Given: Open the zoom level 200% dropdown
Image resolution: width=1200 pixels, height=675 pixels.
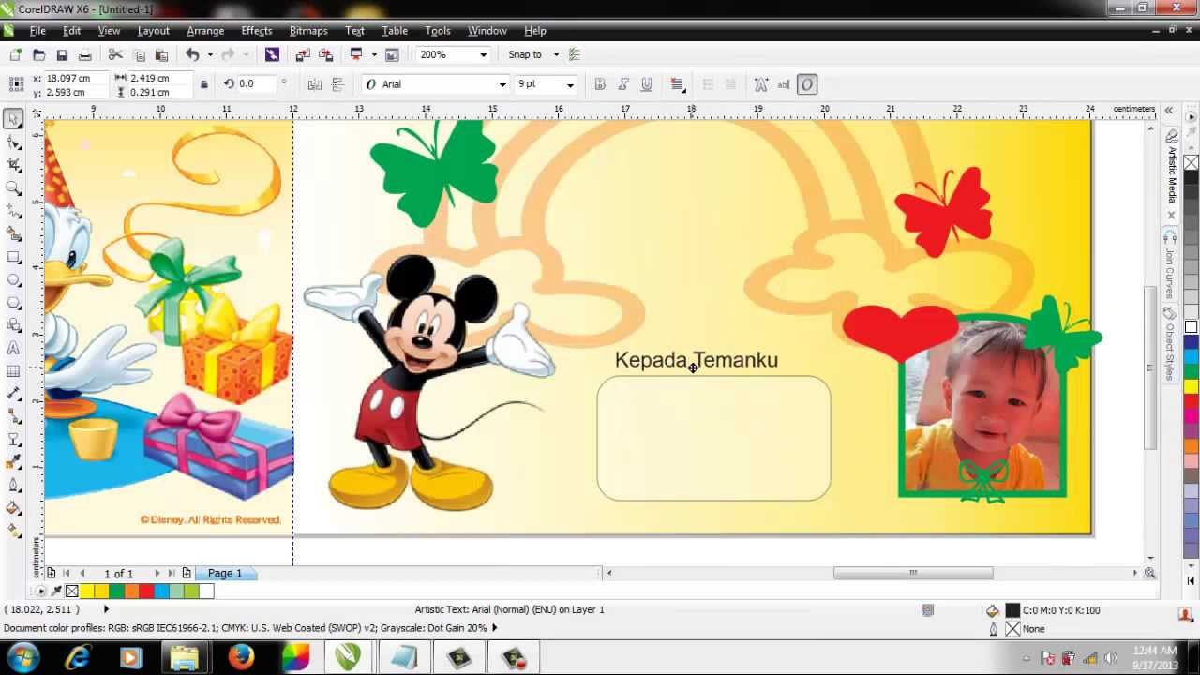Looking at the screenshot, I should 483,55.
